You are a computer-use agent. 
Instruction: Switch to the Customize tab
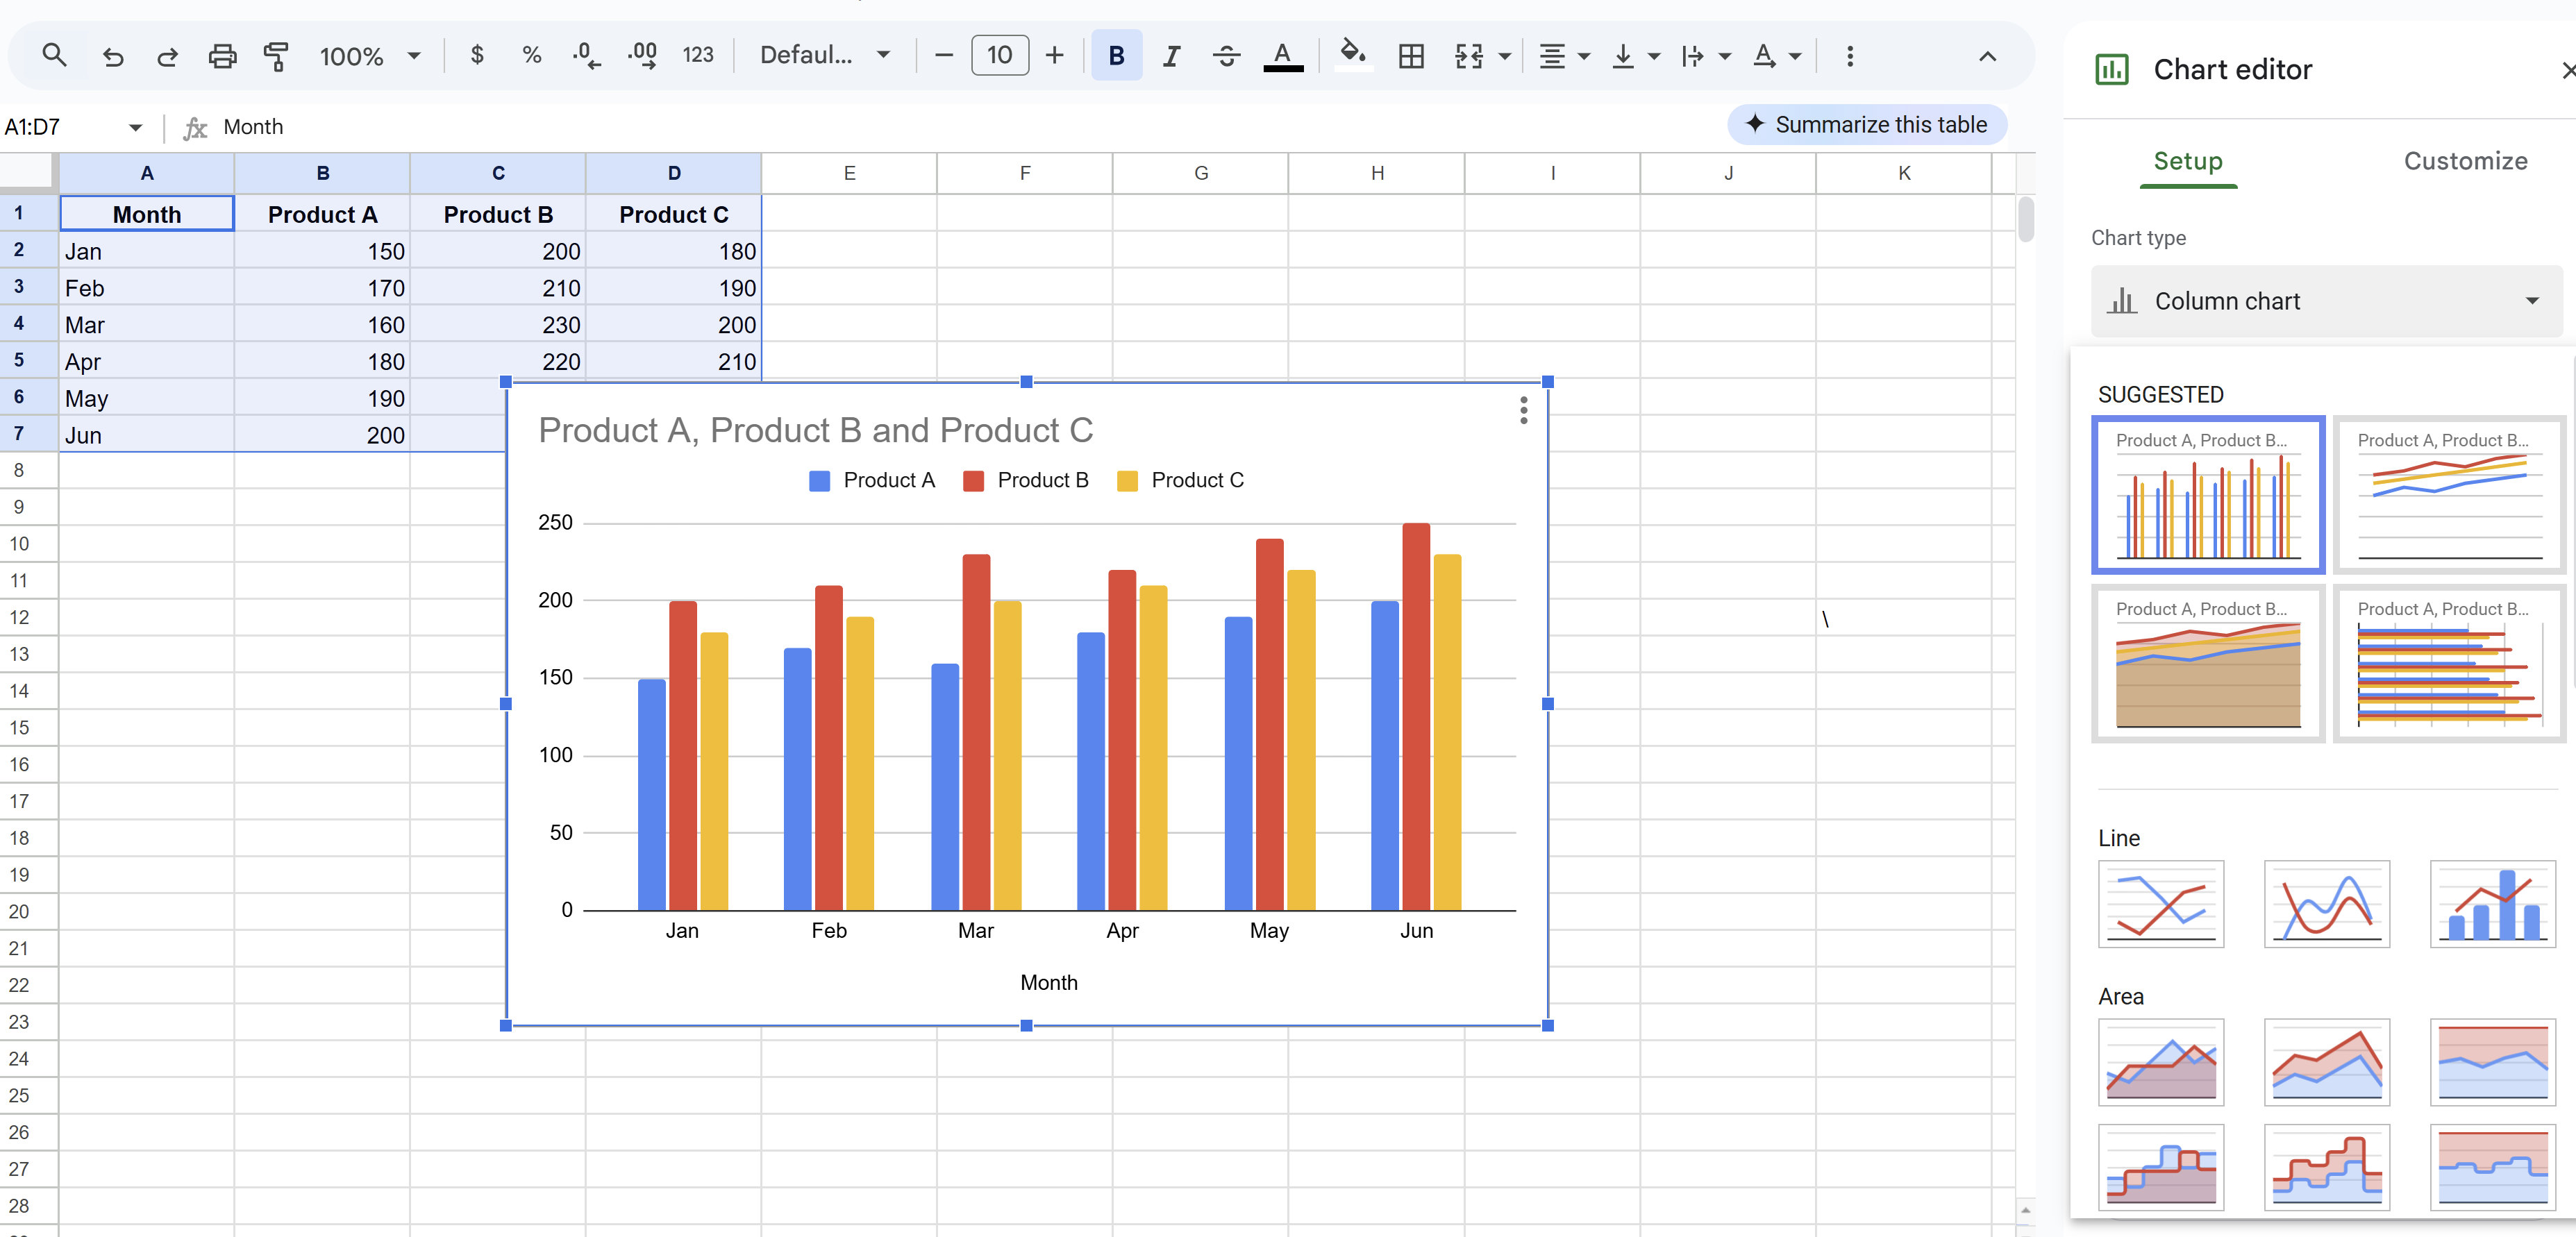(x=2465, y=161)
